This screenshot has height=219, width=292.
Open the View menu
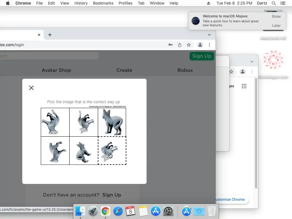pos(65,3)
